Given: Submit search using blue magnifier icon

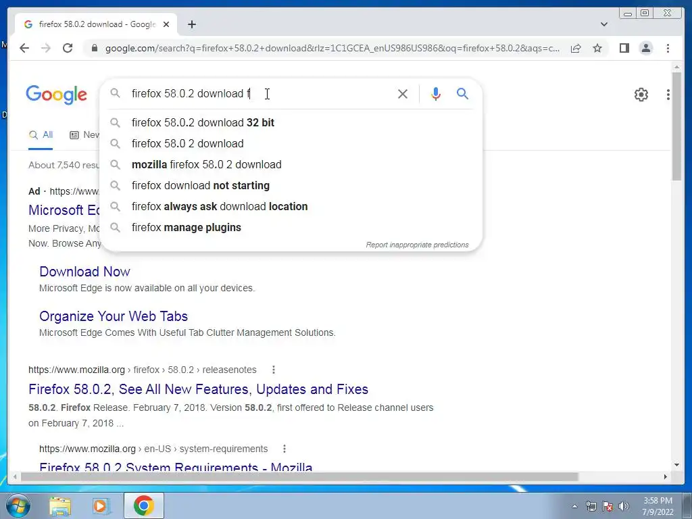Looking at the screenshot, I should pos(462,93).
